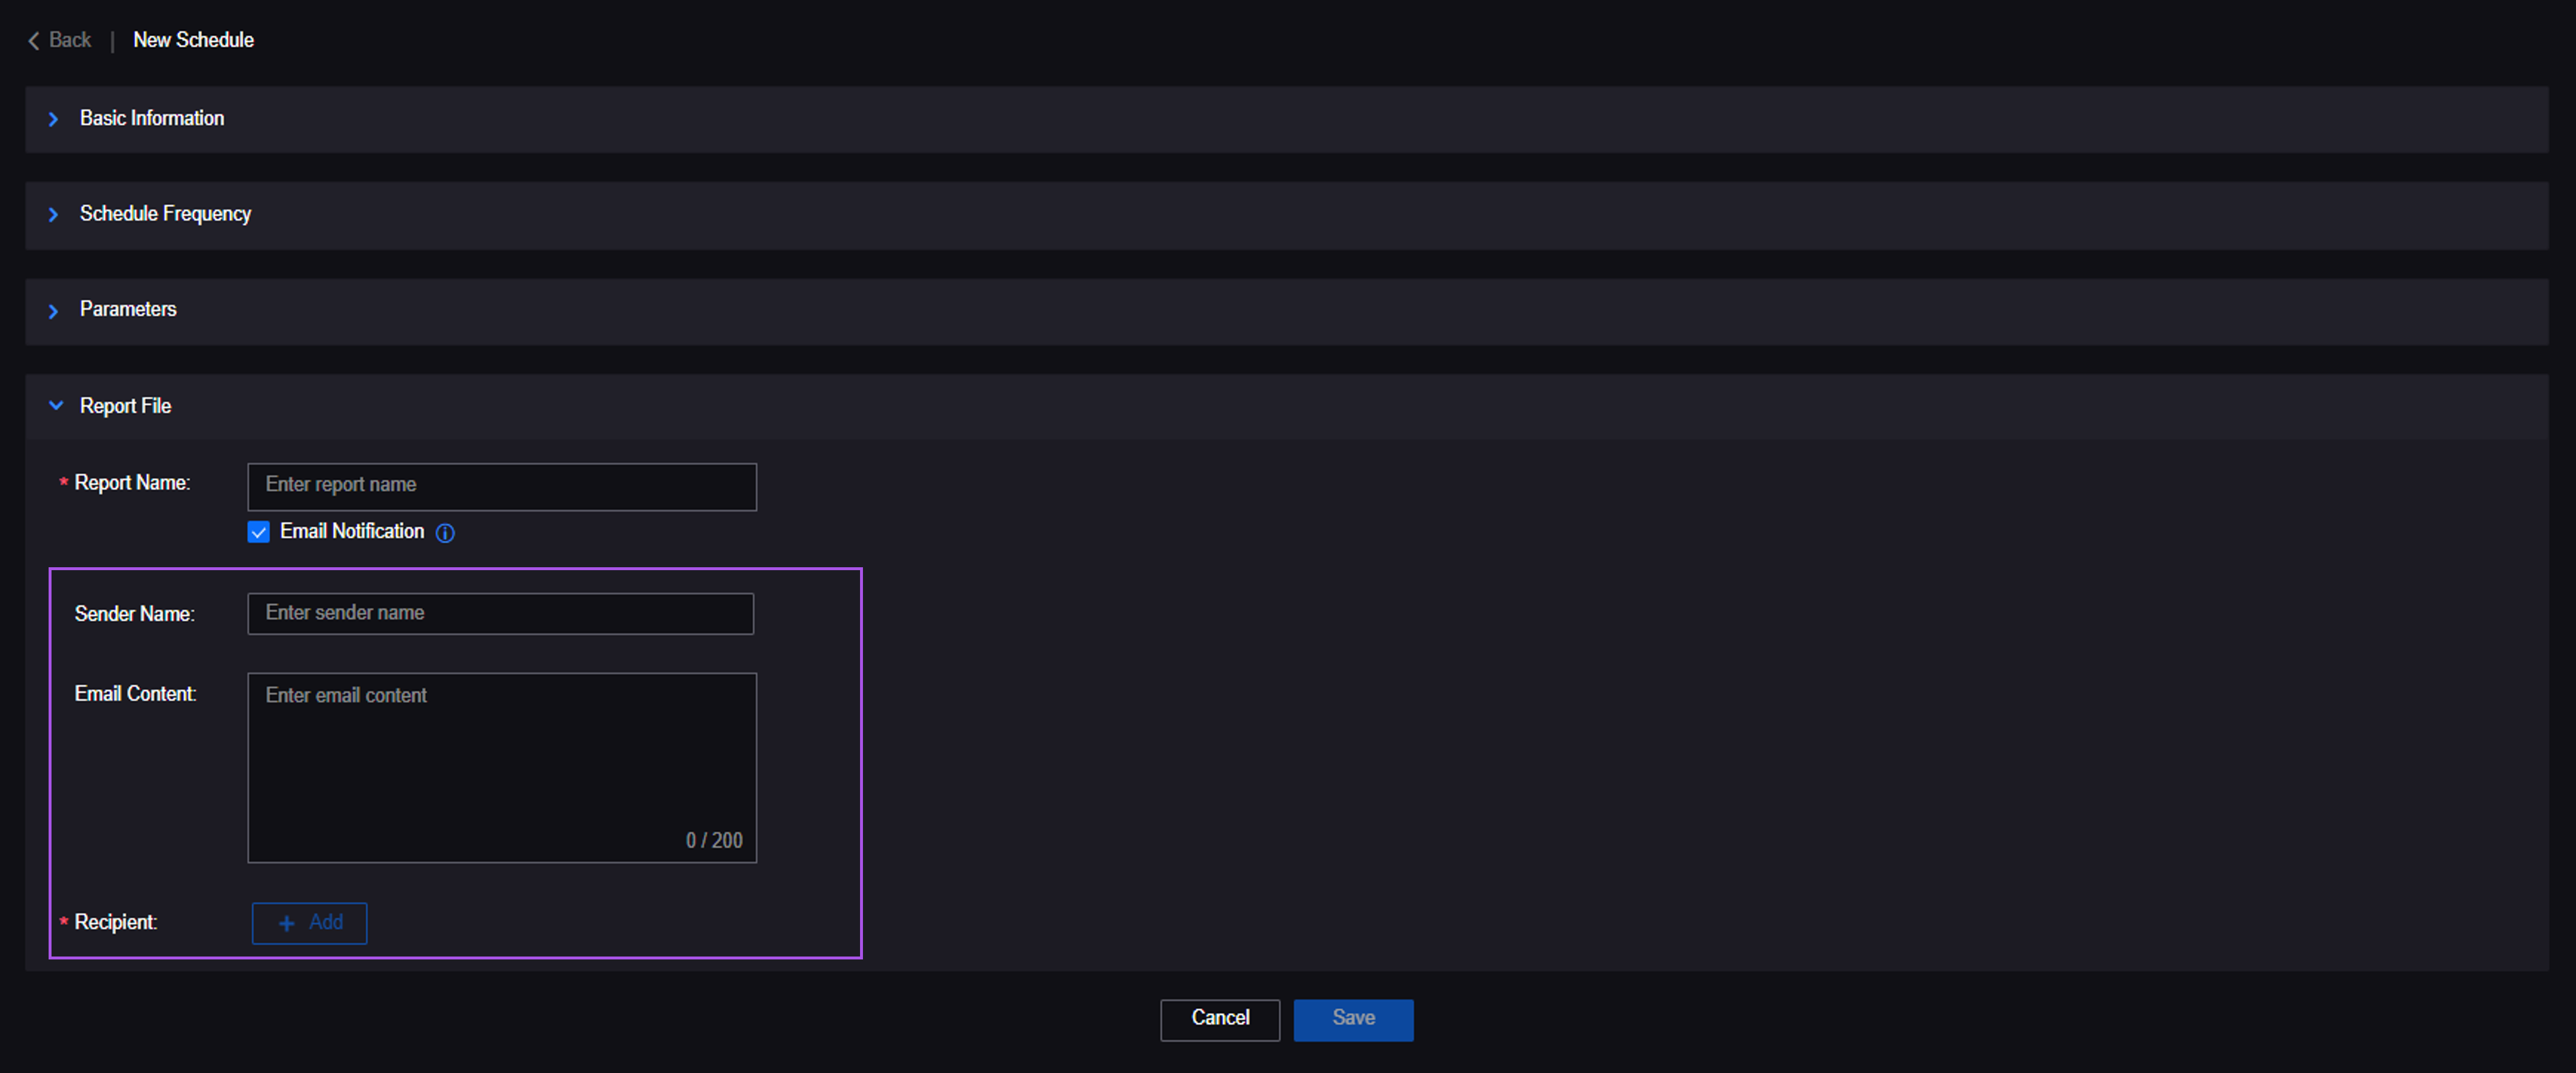Screen dimensions: 2576x1073
Task: Expand the Parameters section chevron
Action: [x=54, y=311]
